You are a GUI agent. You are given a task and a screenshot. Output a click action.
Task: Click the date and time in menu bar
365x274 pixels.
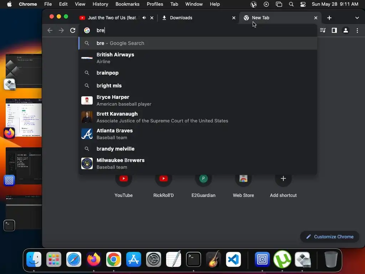pyautogui.click(x=335, y=4)
